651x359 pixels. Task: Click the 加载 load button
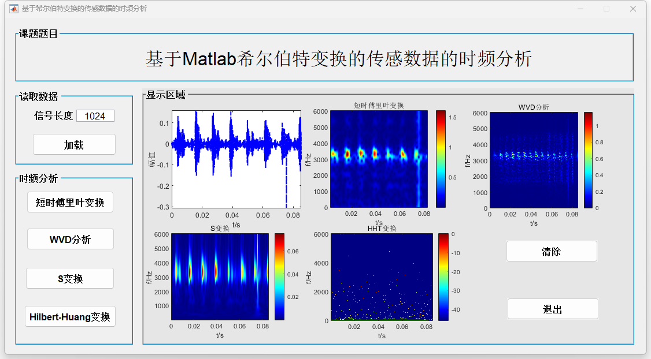tap(75, 144)
